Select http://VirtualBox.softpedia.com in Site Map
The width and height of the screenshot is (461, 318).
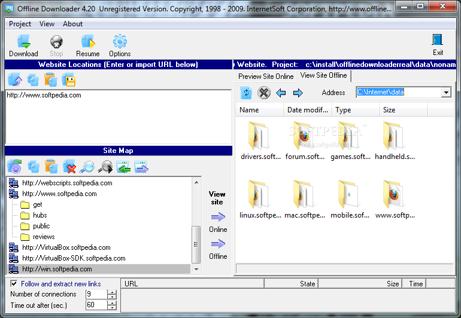click(x=66, y=247)
